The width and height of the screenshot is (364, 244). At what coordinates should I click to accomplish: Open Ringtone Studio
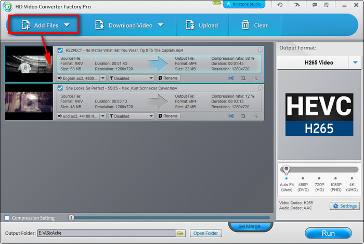pyautogui.click(x=244, y=4)
